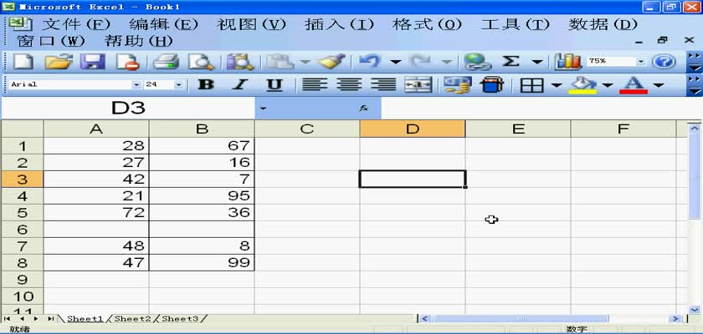Toggle Underline formatting
The height and width of the screenshot is (334, 703).
(x=274, y=84)
